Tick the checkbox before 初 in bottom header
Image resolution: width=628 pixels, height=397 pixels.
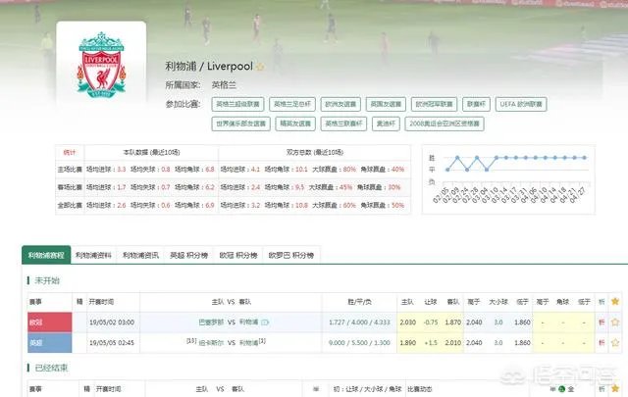317,389
